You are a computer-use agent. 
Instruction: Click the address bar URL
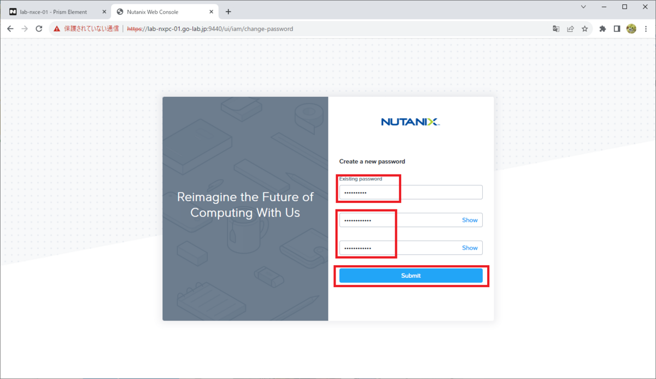[210, 29]
